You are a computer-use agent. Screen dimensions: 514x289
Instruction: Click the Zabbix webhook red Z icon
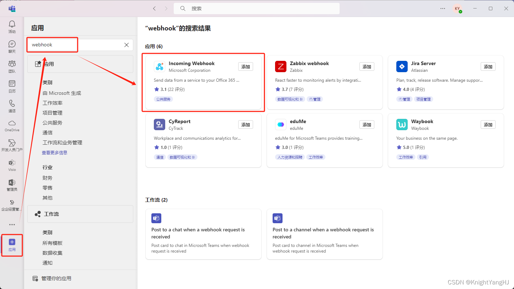pos(281,67)
